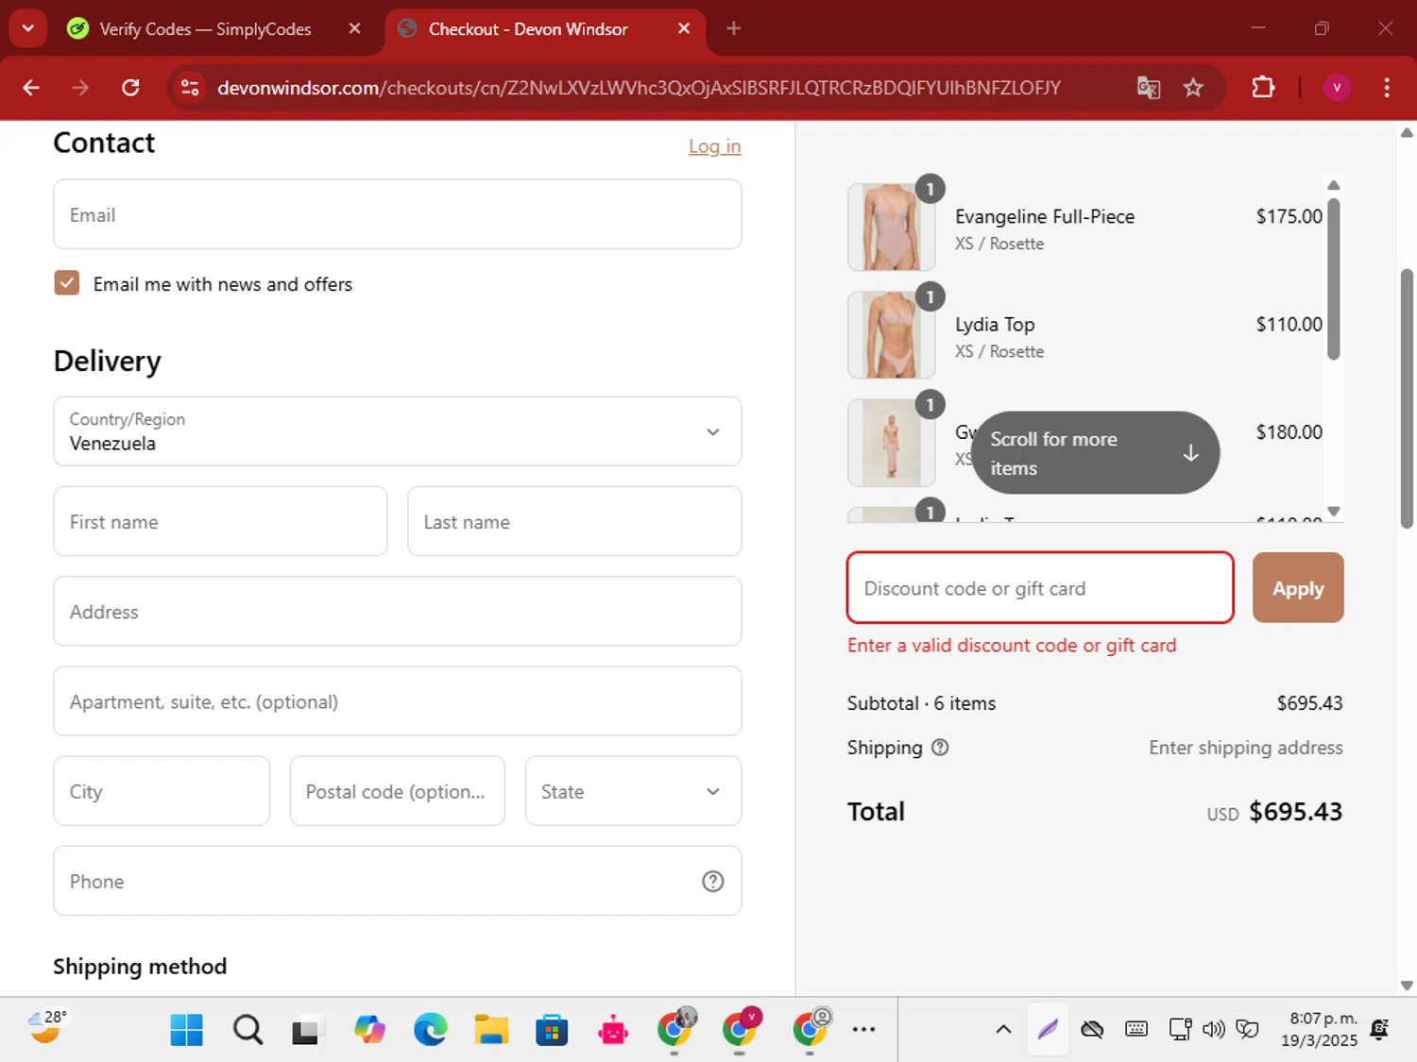Open Task View on taskbar
Image resolution: width=1417 pixels, height=1062 pixels.
[306, 1030]
